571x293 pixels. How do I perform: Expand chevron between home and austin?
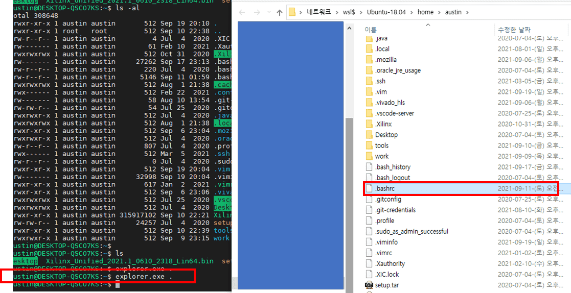(439, 12)
